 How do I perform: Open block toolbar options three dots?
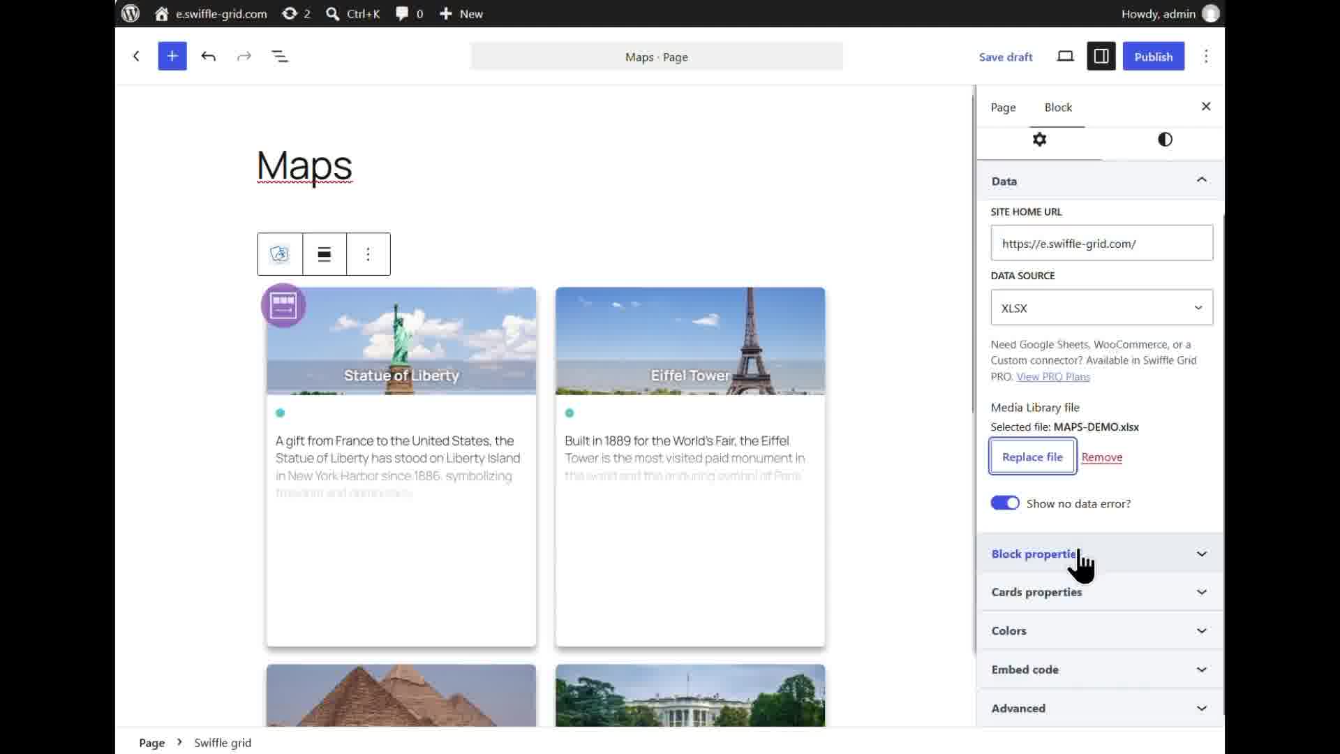point(368,254)
